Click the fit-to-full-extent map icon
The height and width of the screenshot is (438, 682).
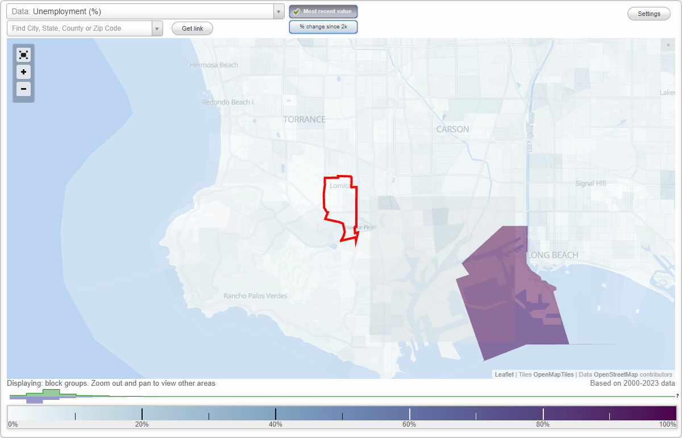pyautogui.click(x=23, y=55)
